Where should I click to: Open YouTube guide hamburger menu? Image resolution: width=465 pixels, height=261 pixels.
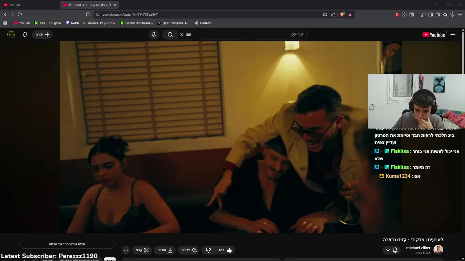pos(453,34)
